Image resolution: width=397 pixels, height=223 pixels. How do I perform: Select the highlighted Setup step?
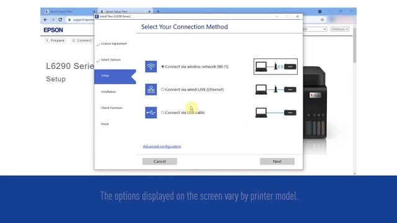pyautogui.click(x=115, y=77)
